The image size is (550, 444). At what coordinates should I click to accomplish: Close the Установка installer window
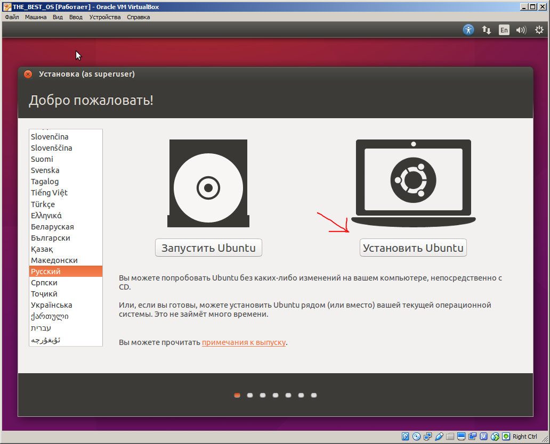click(x=28, y=74)
